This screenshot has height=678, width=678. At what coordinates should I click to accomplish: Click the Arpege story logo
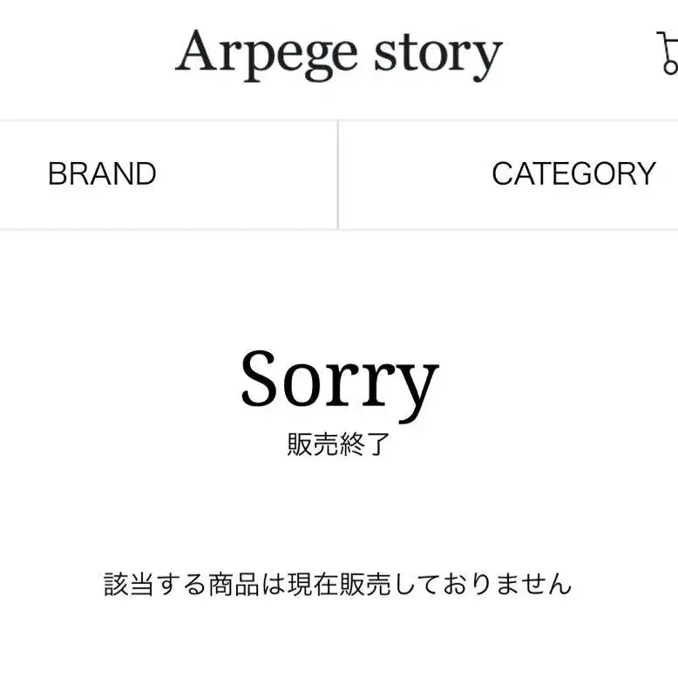339,55
